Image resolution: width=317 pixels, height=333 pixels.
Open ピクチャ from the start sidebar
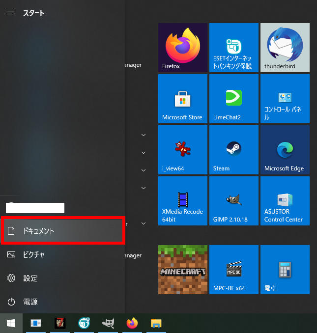[62, 254]
